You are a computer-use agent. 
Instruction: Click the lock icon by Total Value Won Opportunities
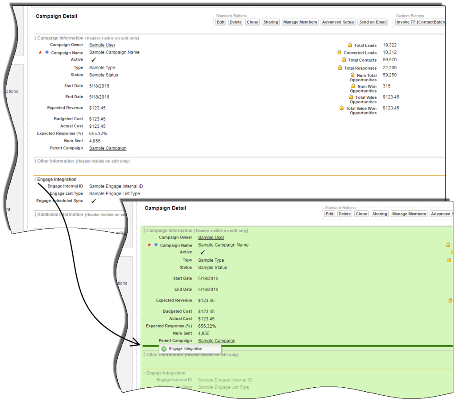point(341,108)
